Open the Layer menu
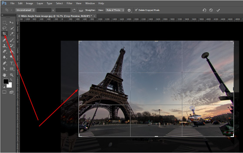Image resolution: width=243 pixels, height=153 pixels. 40,3
